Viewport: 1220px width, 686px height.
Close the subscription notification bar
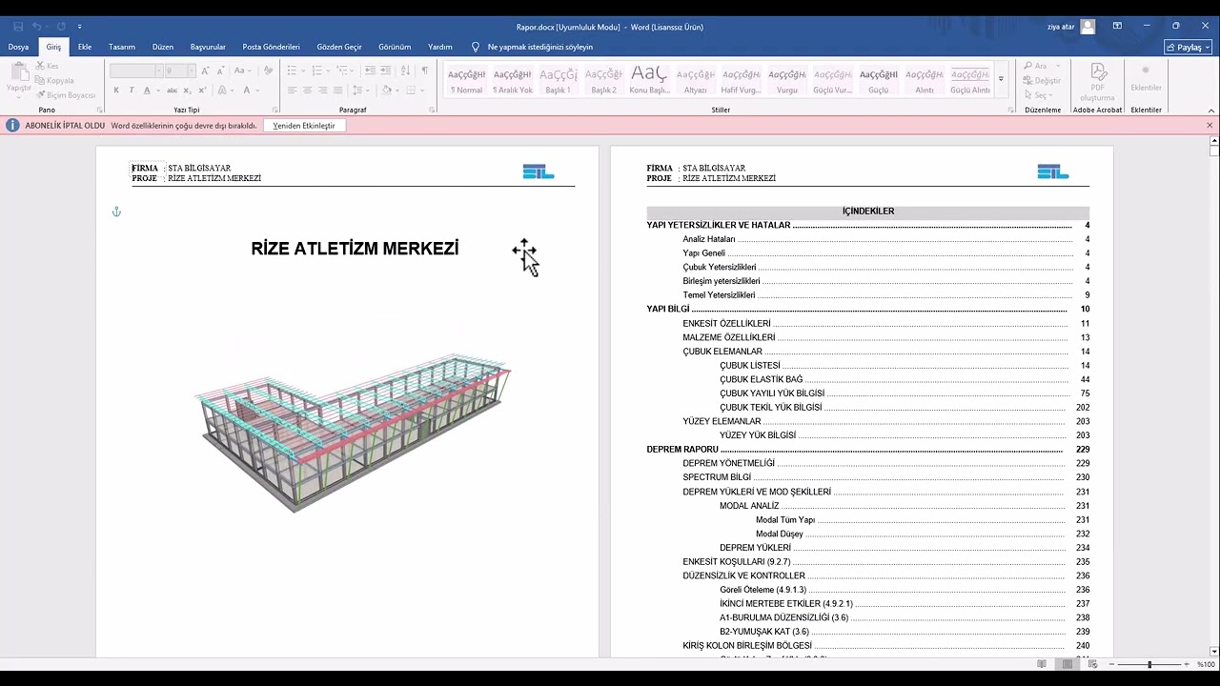[x=1210, y=125]
